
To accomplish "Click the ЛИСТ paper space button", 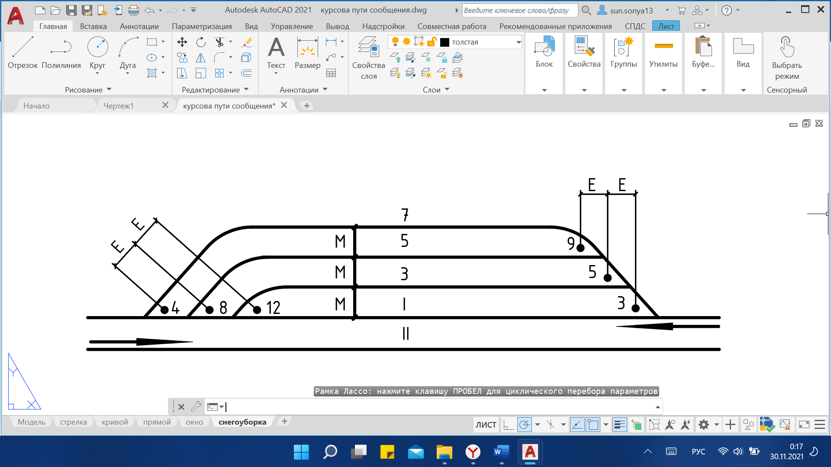I will 486,425.
